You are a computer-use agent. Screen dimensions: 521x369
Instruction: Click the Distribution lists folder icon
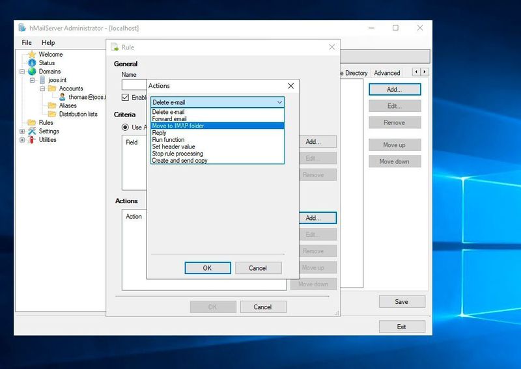pyautogui.click(x=52, y=114)
